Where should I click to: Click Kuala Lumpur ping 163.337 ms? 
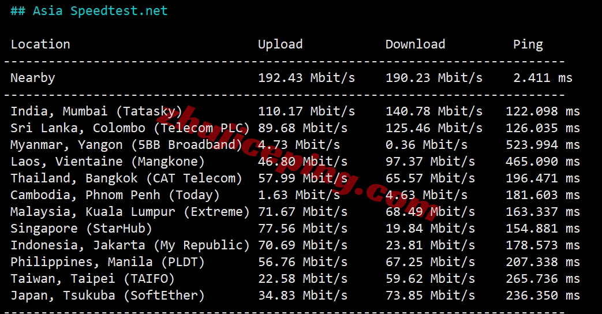point(543,212)
